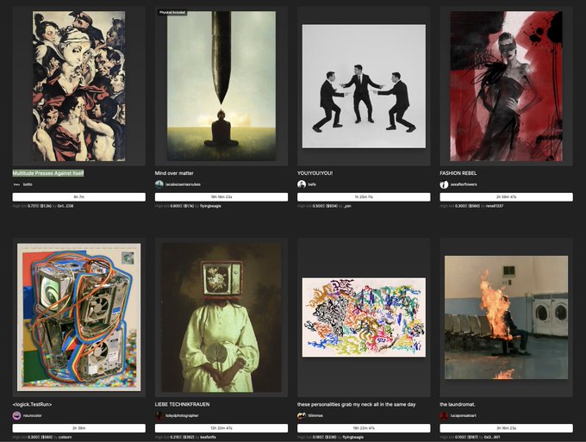
Task: Click FASHION REBEL artist avatar
Action: pos(444,184)
